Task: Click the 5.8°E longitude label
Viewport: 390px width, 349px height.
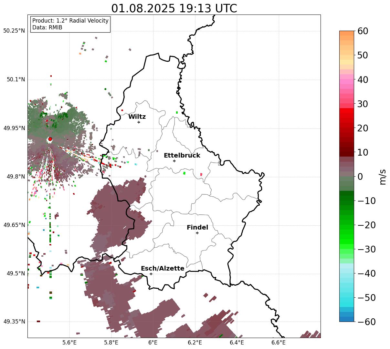Action: pos(111,343)
